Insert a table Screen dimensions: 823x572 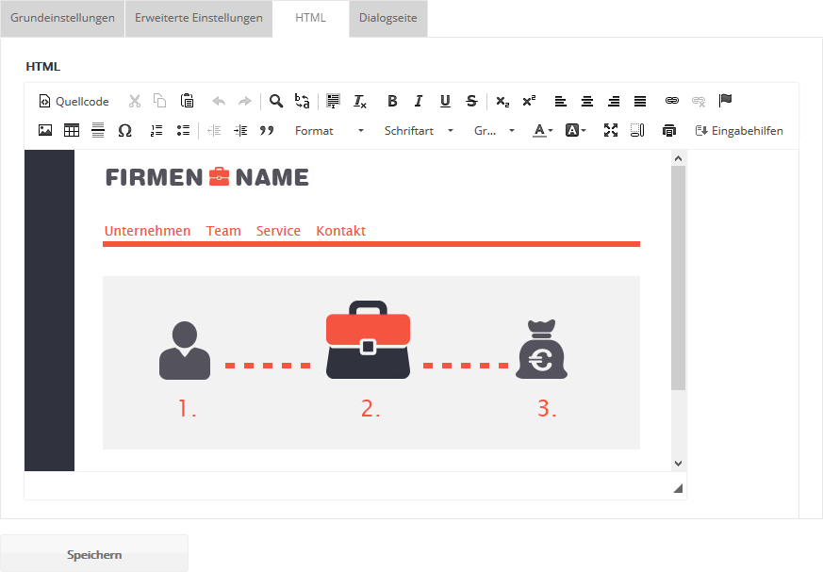(x=72, y=131)
